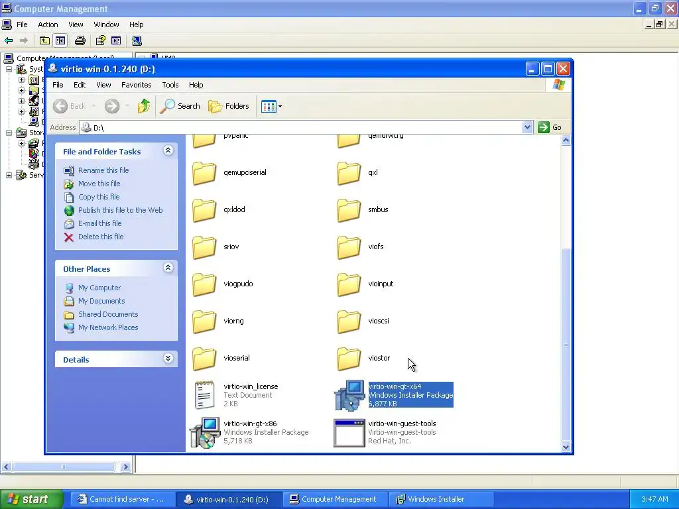Open the qxl folder icon

[349, 173]
